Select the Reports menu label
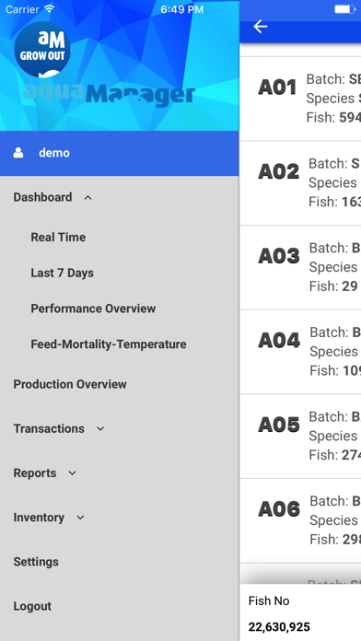361x641 pixels. point(35,473)
